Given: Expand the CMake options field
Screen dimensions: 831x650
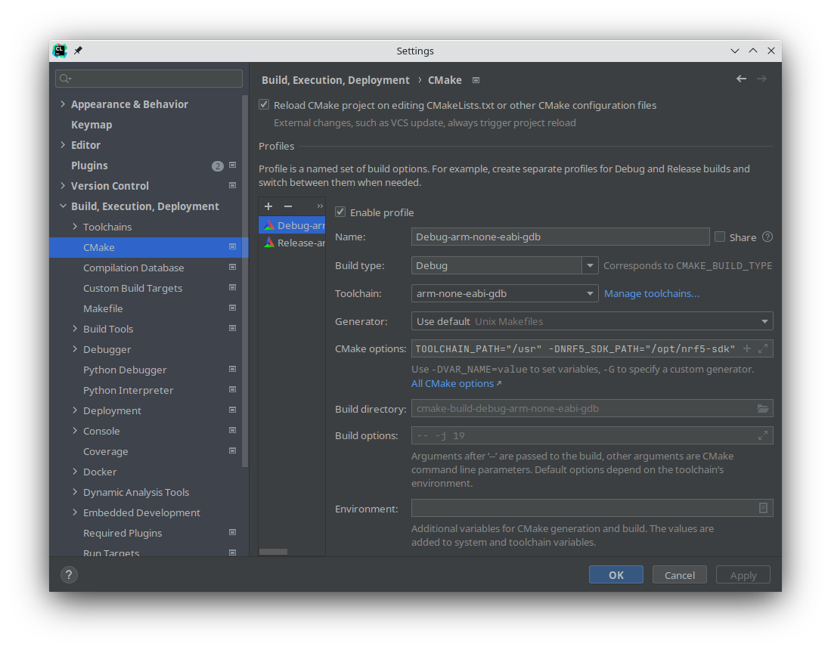Looking at the screenshot, I should [x=763, y=348].
